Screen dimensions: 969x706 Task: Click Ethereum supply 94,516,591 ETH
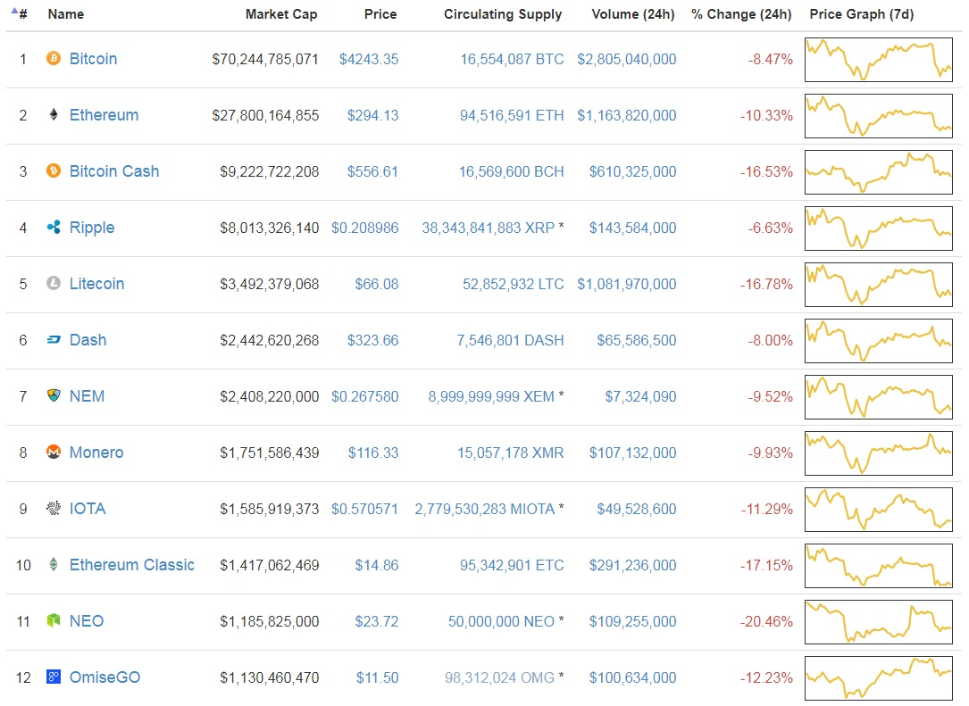click(512, 115)
